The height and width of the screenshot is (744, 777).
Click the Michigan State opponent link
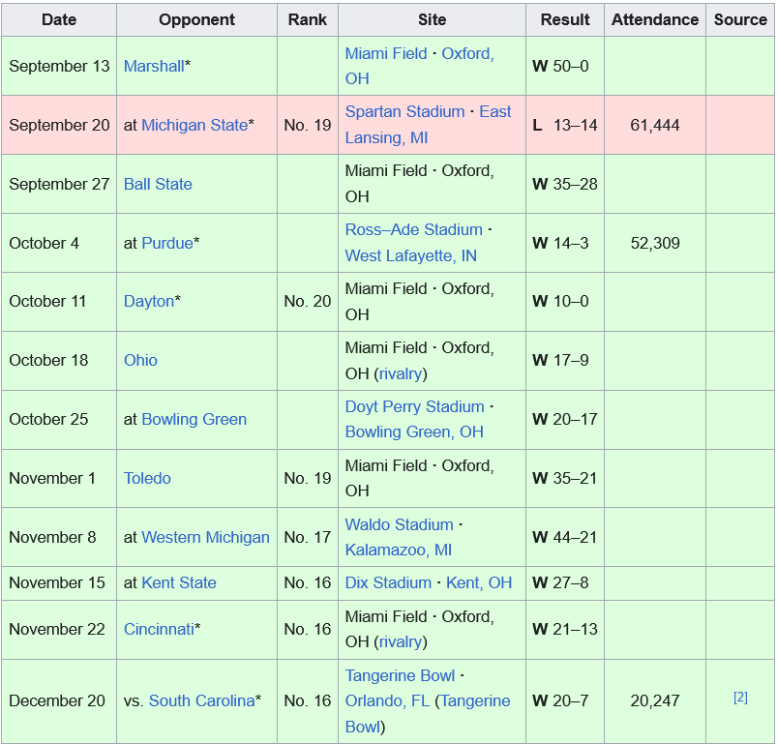(194, 125)
